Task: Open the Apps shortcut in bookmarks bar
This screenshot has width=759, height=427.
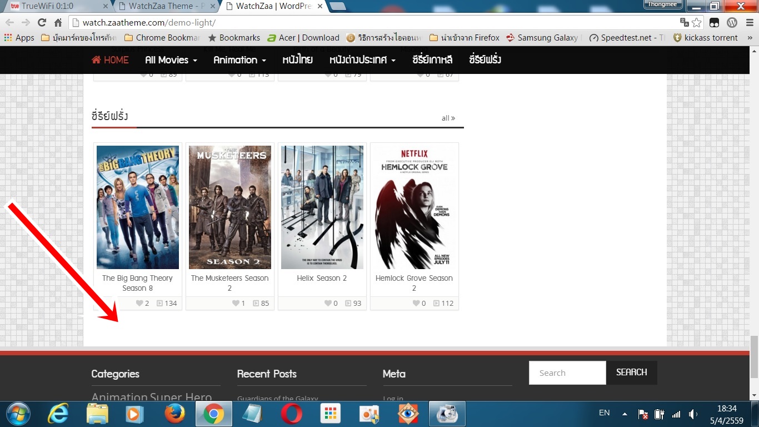Action: (x=19, y=38)
